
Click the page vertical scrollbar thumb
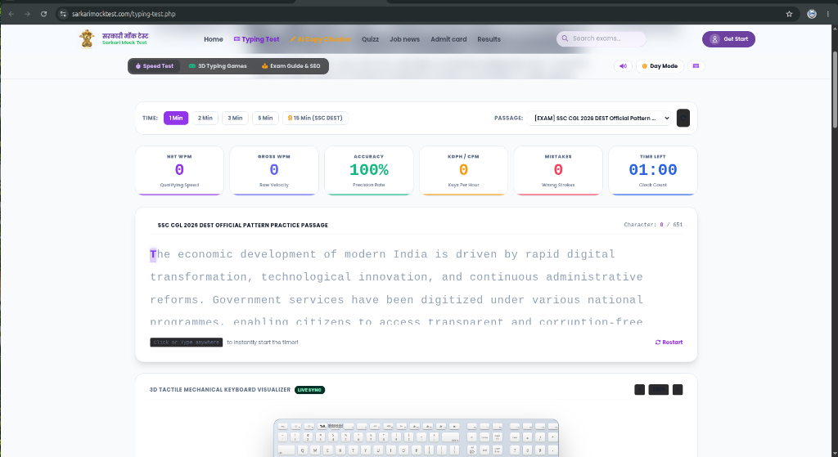pos(834,90)
